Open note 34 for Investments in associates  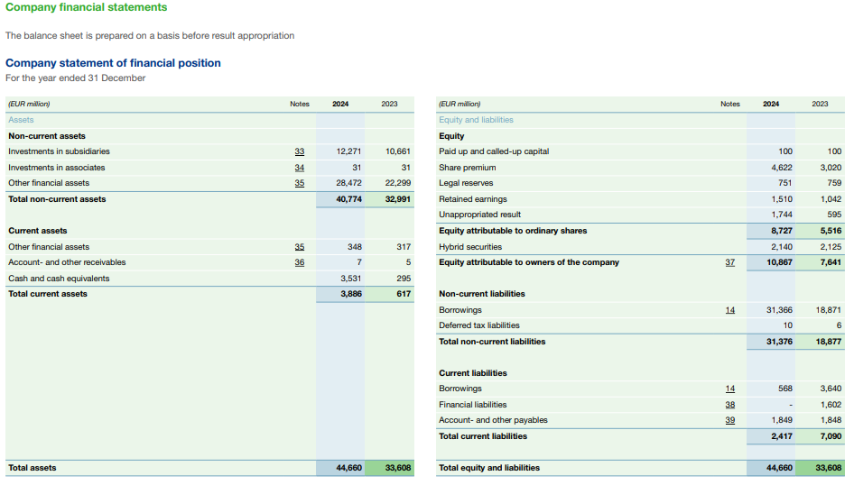click(x=300, y=168)
